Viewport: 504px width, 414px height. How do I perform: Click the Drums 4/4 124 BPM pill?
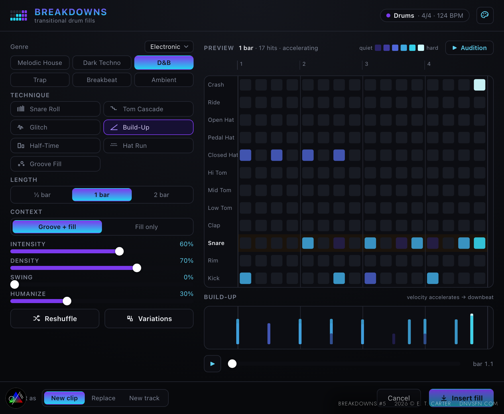pos(425,15)
